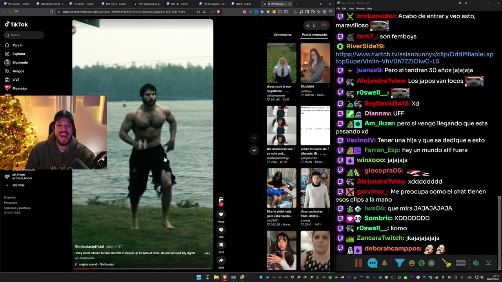Image resolution: width=502 pixels, height=282 pixels.
Task: Like the video with the heart icon
Action: [221, 214]
